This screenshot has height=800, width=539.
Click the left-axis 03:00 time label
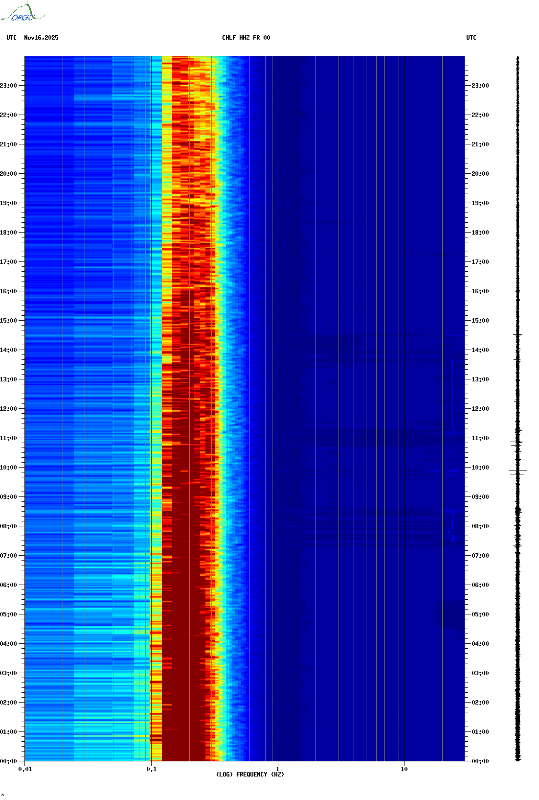pos(8,673)
